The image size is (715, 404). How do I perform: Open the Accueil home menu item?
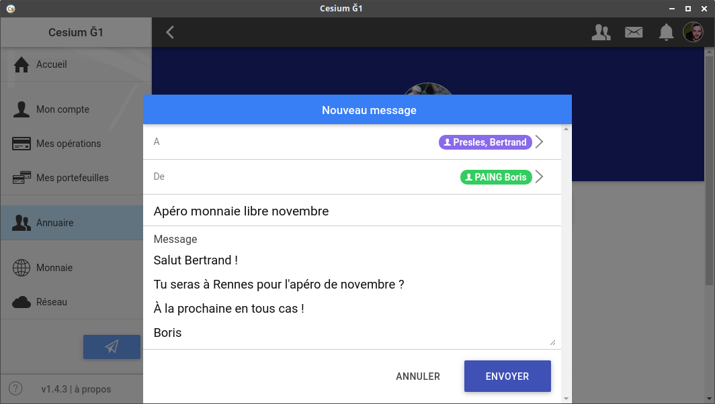(76, 64)
